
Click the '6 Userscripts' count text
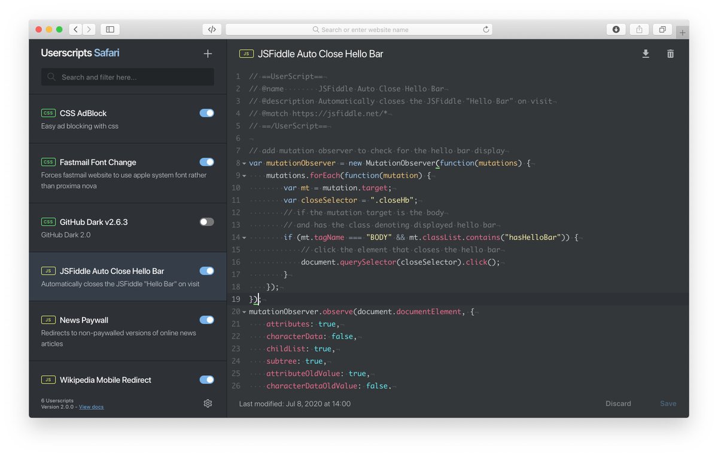point(57,400)
